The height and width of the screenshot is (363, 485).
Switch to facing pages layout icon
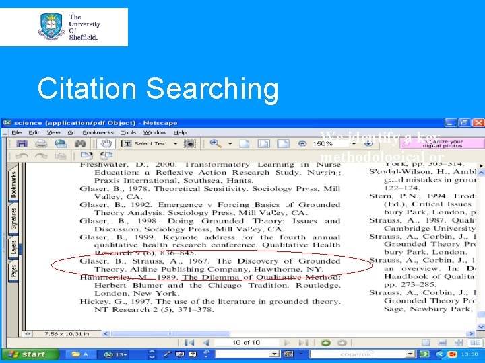[x=476, y=343]
